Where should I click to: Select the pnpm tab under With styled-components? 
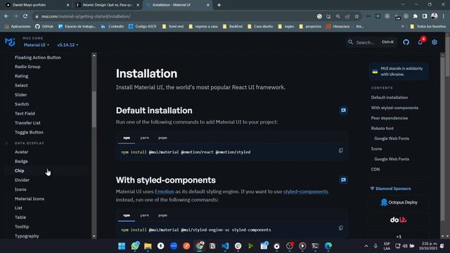pyautogui.click(x=162, y=216)
